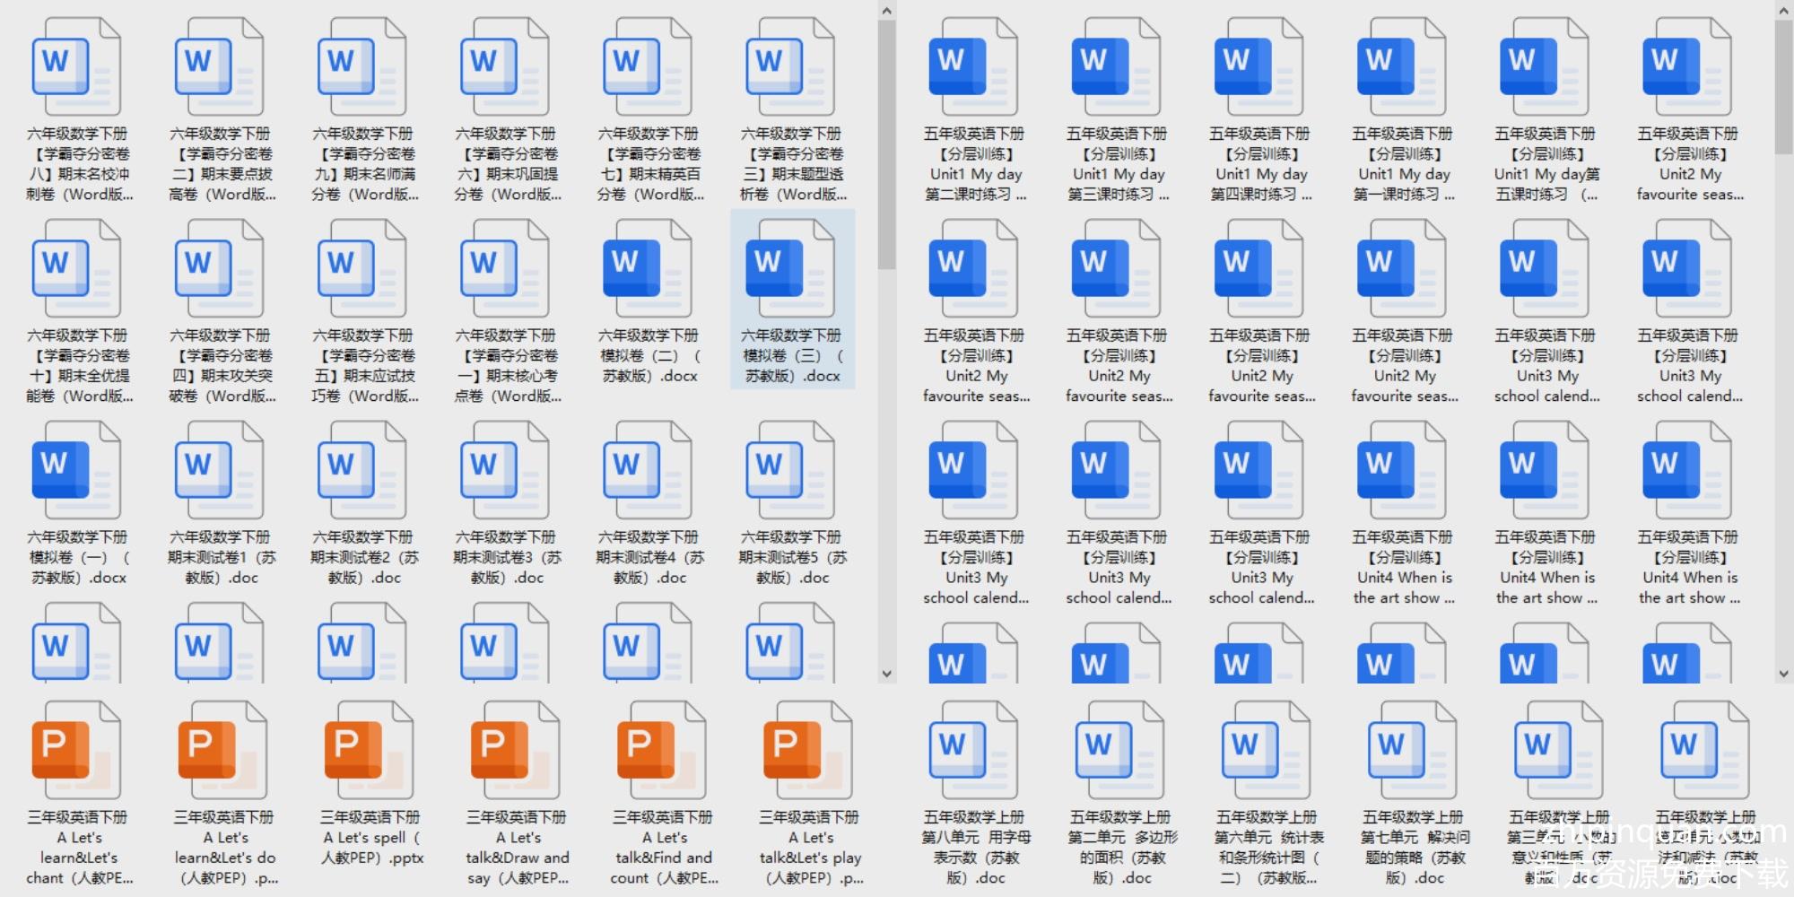This screenshot has width=1794, height=897.
Task: Click the up arrow of the right pane scrollbar
Action: (x=1783, y=11)
